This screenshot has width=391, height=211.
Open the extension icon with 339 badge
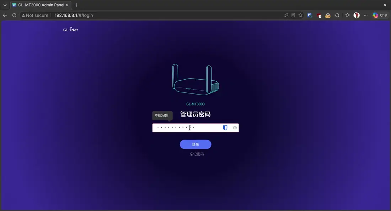click(328, 16)
